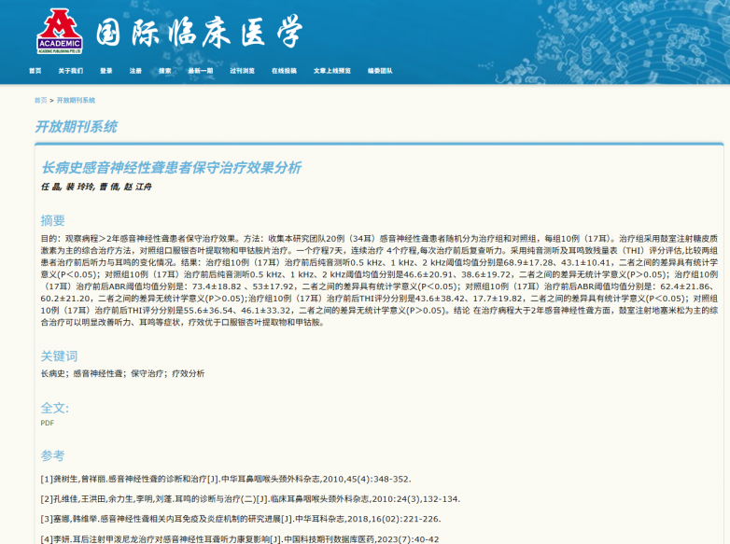Click the 开放期刊系统 page heading
Viewport: 730px width, 544px height.
(x=77, y=127)
